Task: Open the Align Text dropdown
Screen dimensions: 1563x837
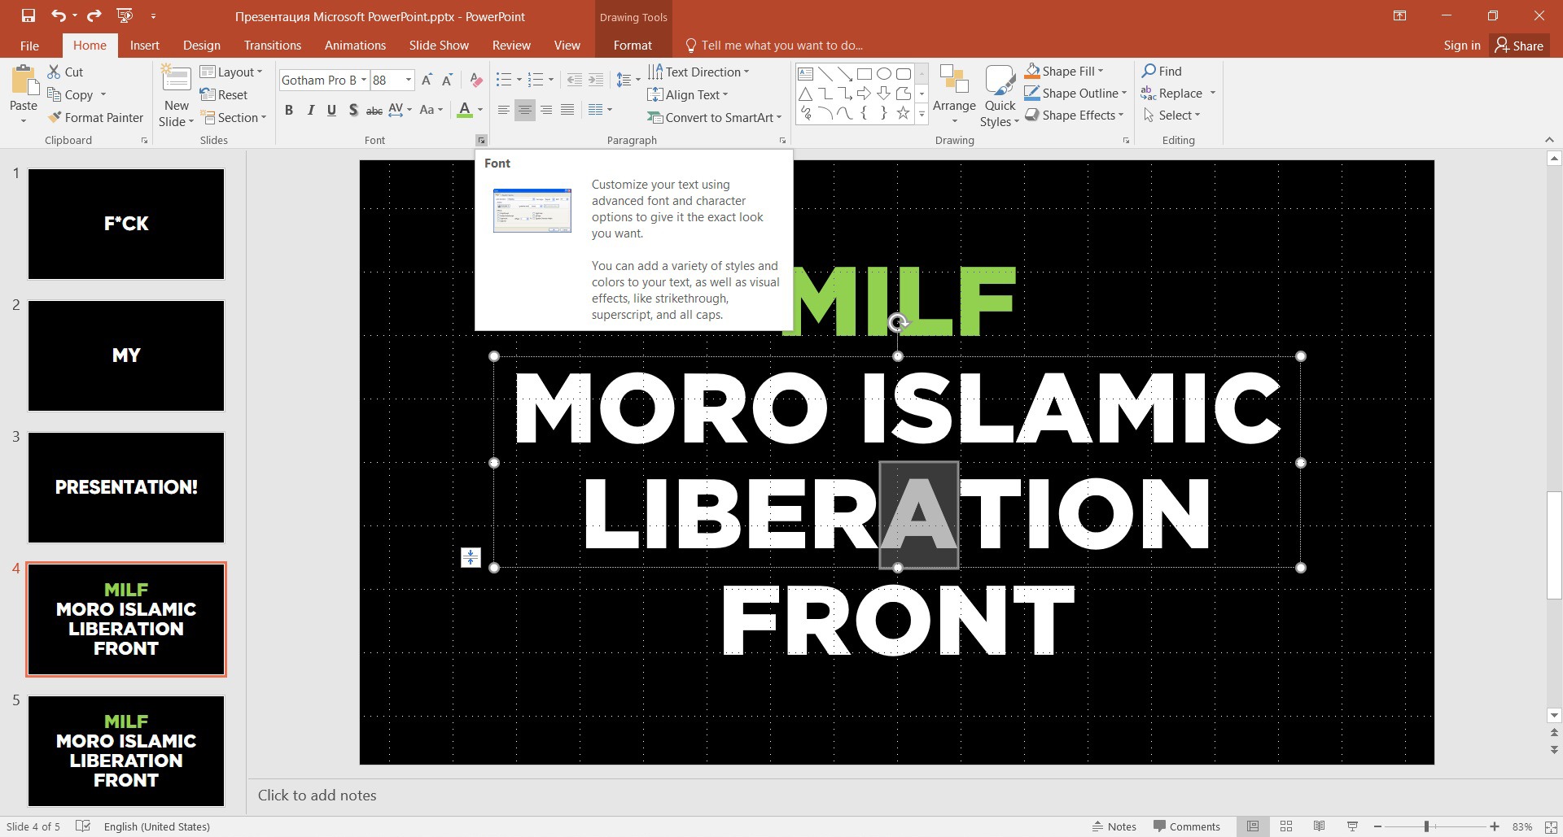Action: pos(688,94)
